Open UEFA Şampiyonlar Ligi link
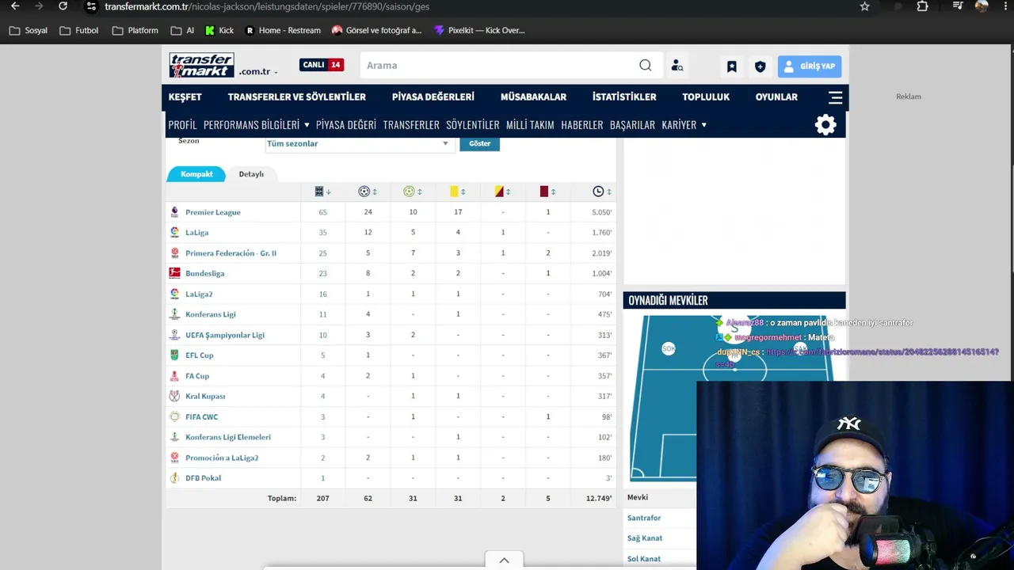Screen dimensions: 1014x570 [225, 335]
